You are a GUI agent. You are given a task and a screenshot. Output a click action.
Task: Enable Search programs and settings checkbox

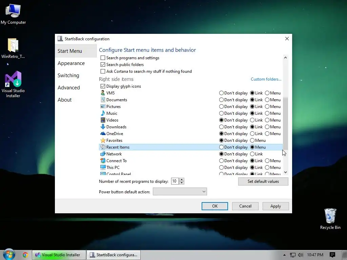pos(103,58)
